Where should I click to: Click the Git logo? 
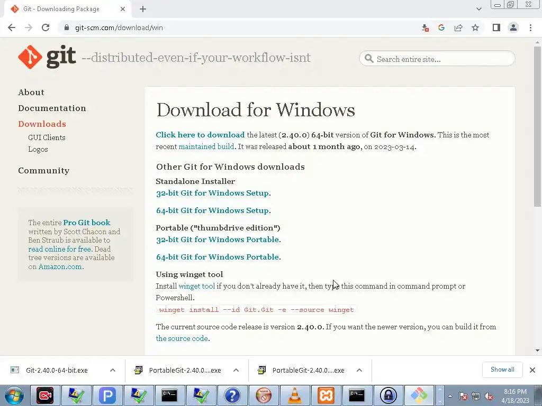point(47,57)
